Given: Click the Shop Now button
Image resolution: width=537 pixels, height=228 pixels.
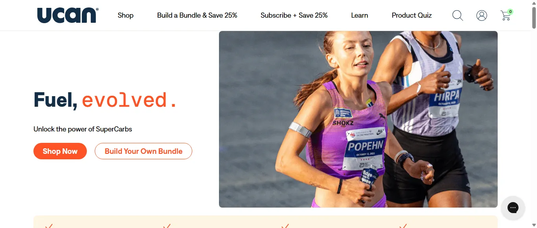Looking at the screenshot, I should click(x=60, y=151).
